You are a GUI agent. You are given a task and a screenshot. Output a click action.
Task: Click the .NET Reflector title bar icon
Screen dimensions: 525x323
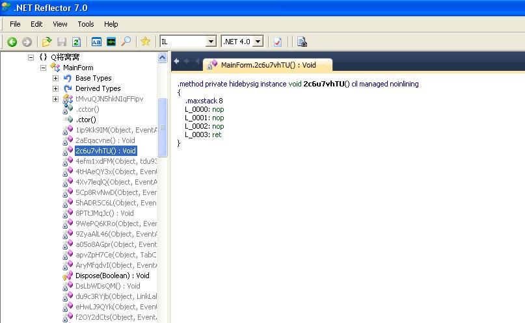[x=6, y=7]
